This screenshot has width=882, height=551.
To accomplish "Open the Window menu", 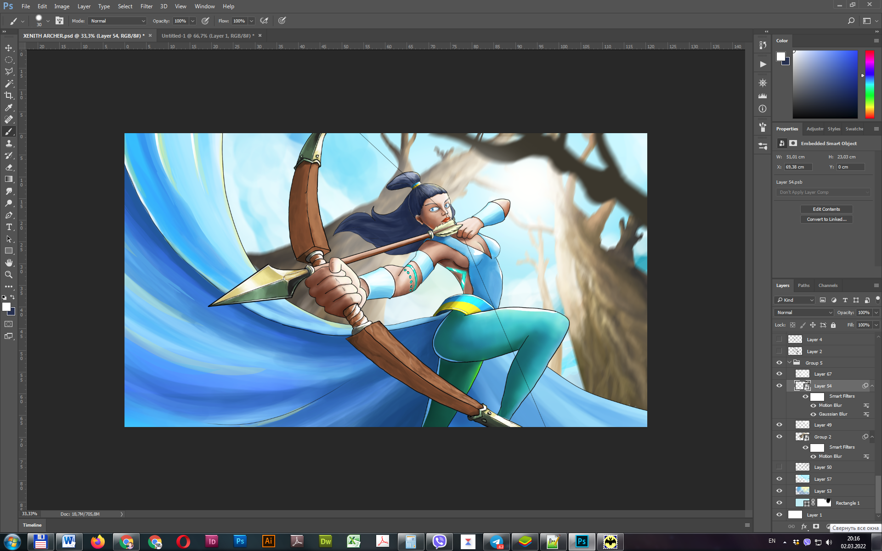I will point(204,6).
